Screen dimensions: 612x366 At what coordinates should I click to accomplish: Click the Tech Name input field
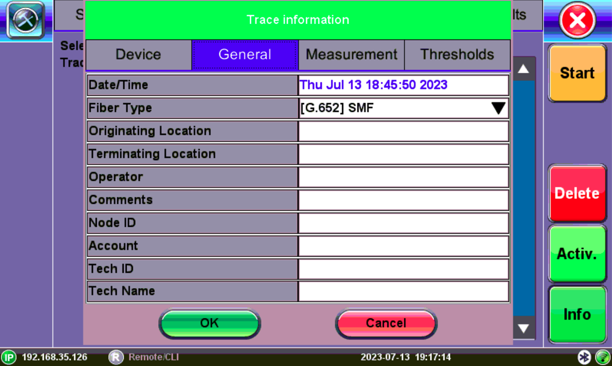(403, 291)
